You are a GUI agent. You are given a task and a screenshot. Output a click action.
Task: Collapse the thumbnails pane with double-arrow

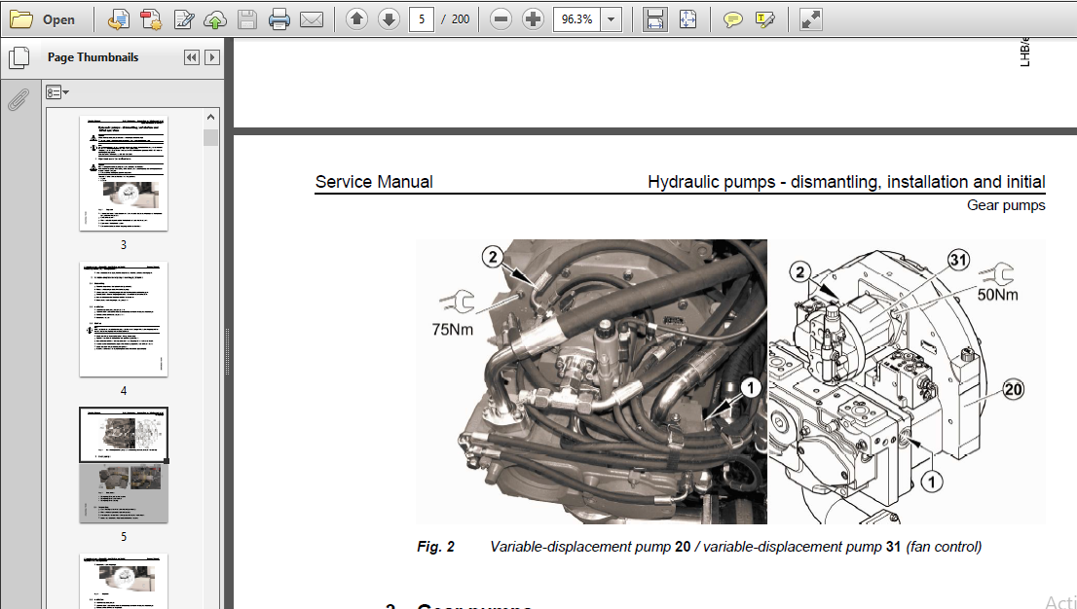(192, 57)
